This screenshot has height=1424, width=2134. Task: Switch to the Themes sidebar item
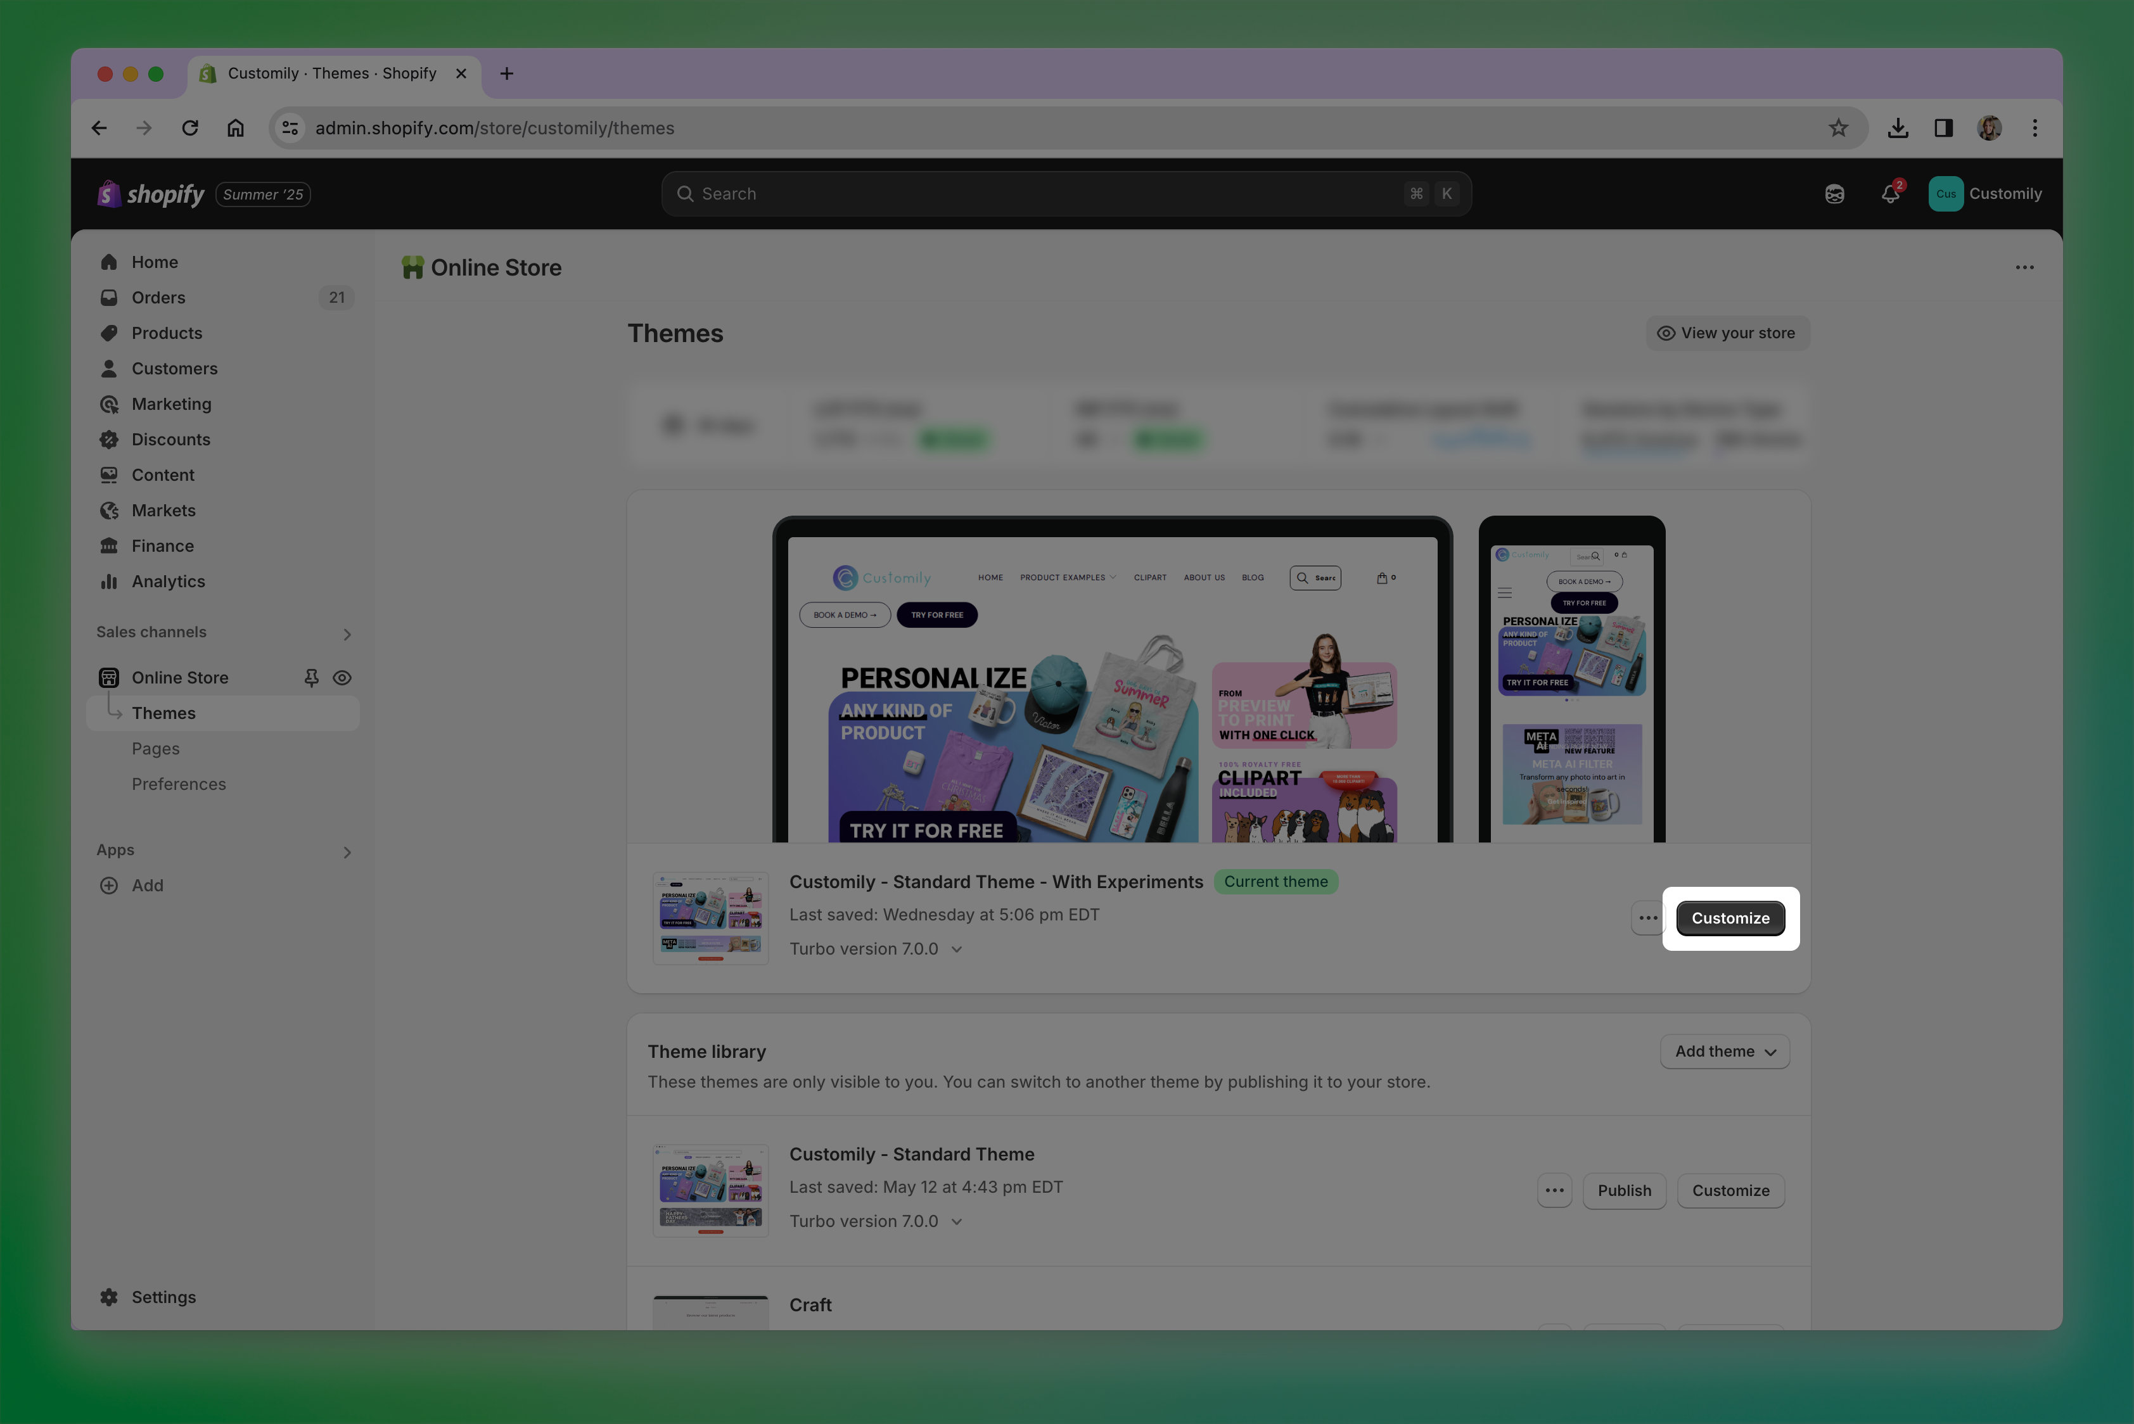point(165,713)
